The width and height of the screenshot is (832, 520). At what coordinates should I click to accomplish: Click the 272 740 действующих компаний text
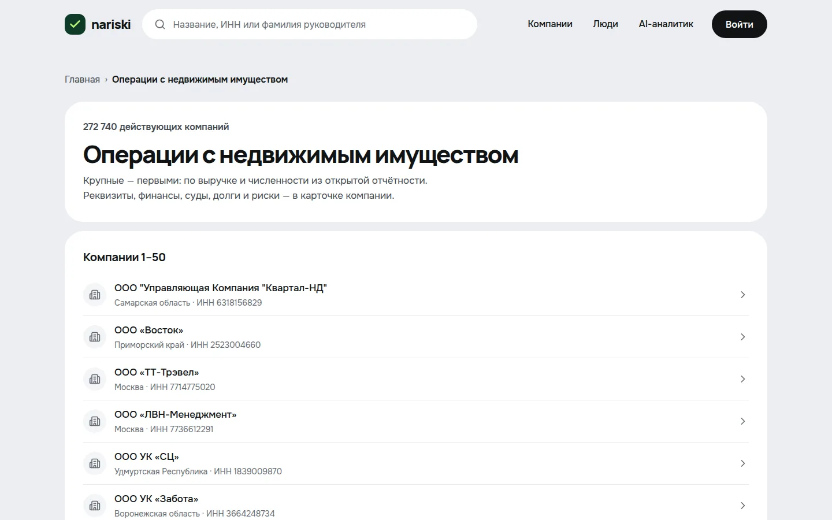point(156,127)
